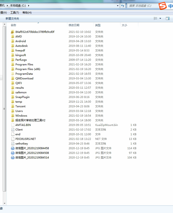Screen dimensions: 173x213
Task: Expand the address bar history dropdown
Action: click(x=118, y=6)
